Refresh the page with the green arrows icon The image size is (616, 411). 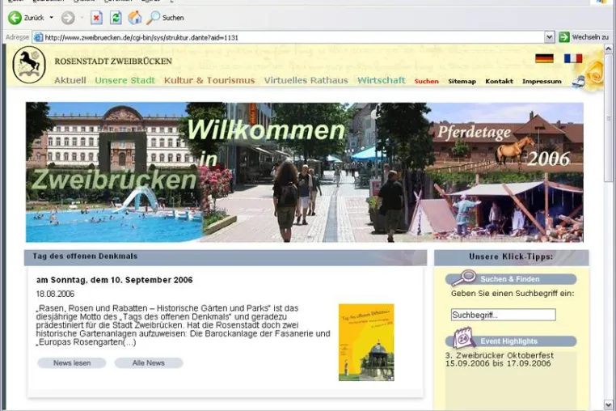pos(116,18)
